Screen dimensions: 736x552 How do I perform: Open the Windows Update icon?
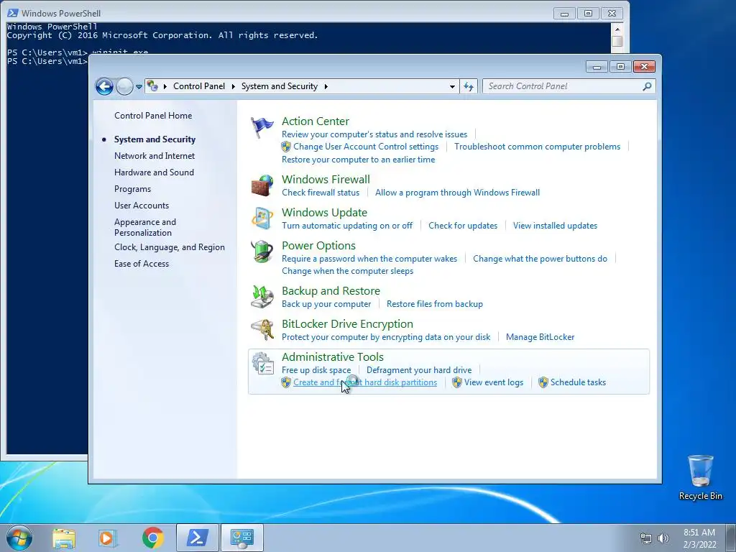coord(262,218)
